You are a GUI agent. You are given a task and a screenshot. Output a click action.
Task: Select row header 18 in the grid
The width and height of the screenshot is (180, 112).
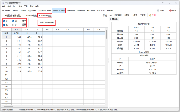(6, 101)
